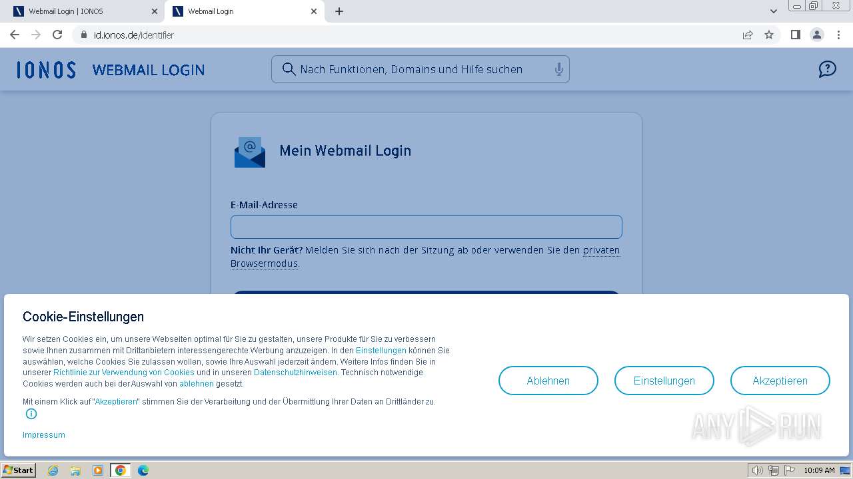Click the IONOS logo in header
This screenshot has width=853, height=479.
point(46,70)
